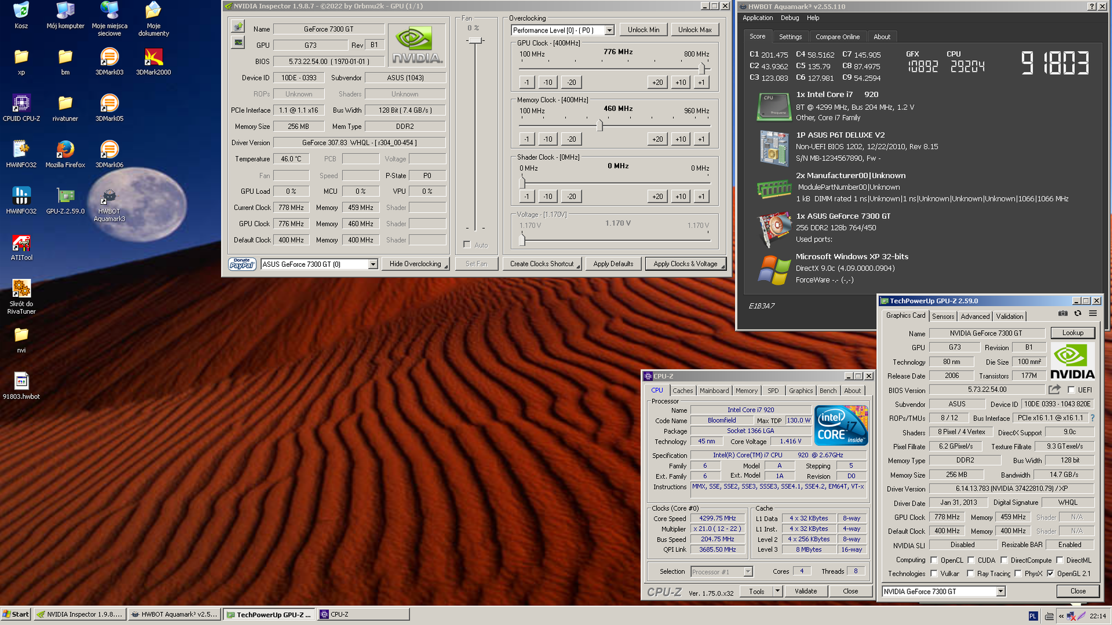Screen dimensions: 1112x625
Task: Open the rivatuner folder icon
Action: 65,108
